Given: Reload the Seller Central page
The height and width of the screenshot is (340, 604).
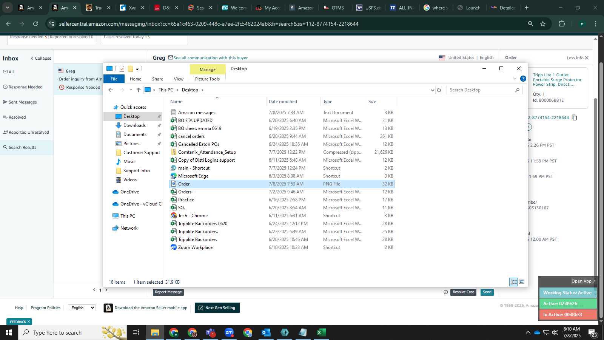Looking at the screenshot, I should (35, 24).
